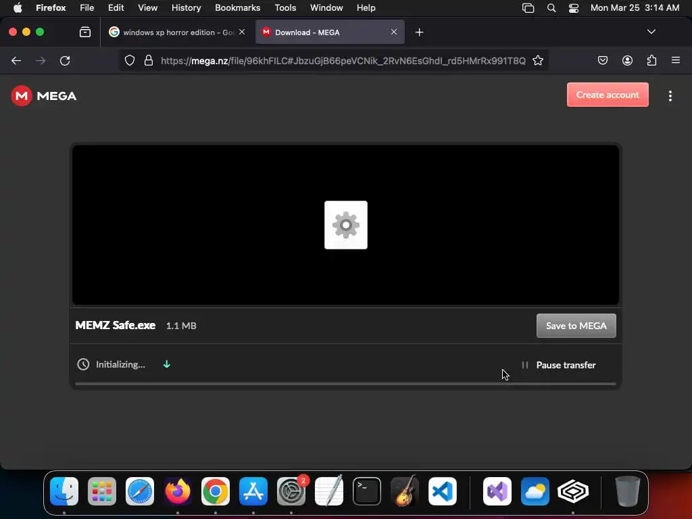Viewport: 692px width, 519px height.
Task: Open Finder from the Dock
Action: point(64,491)
